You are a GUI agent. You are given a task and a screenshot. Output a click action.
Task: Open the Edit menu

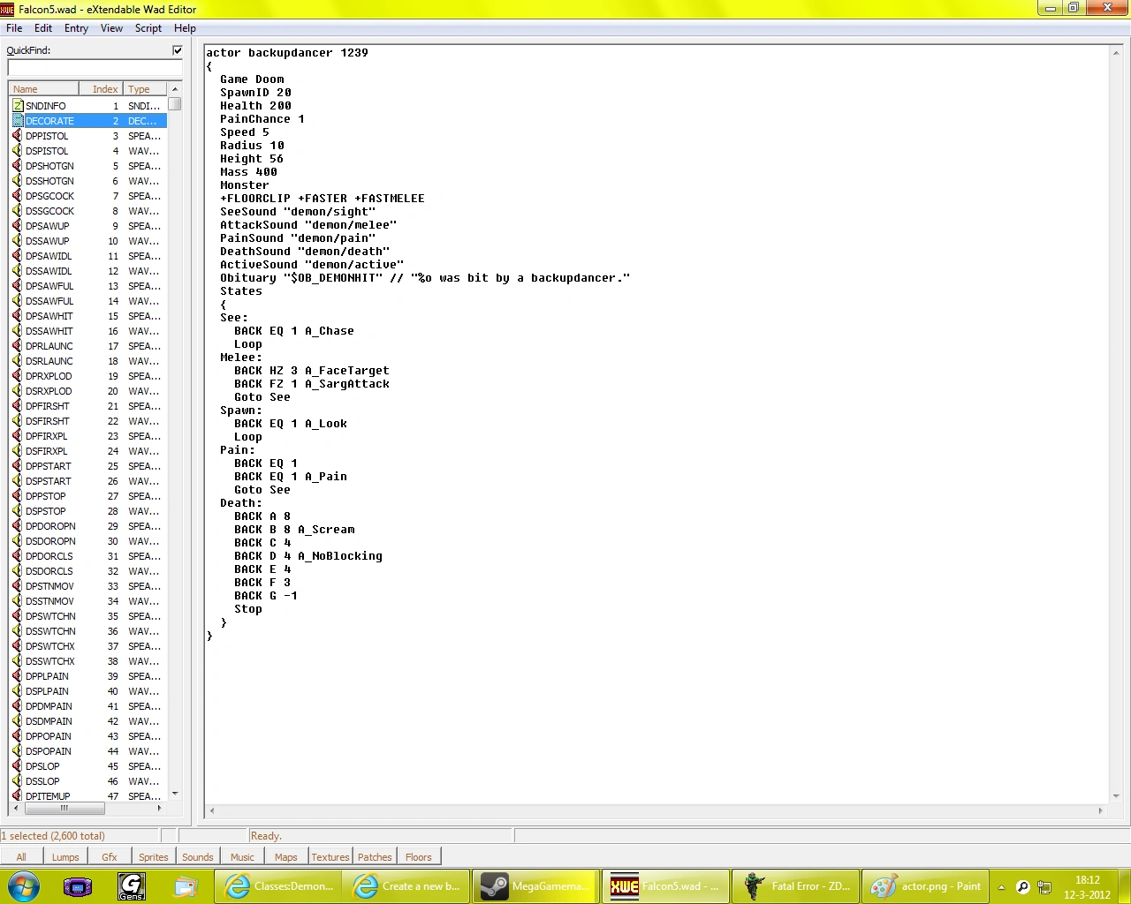pyautogui.click(x=43, y=28)
